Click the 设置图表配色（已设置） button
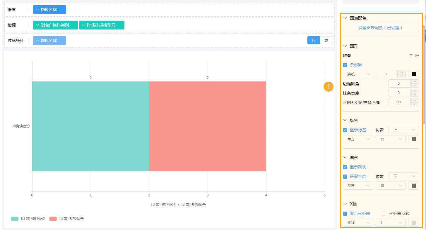 381,28
